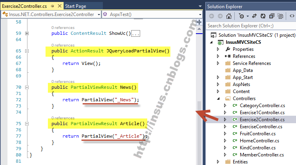This screenshot has height=165, width=296.
Task: Click references CodeLens above JQueryLoadPartialView()
Action: click(x=63, y=45)
